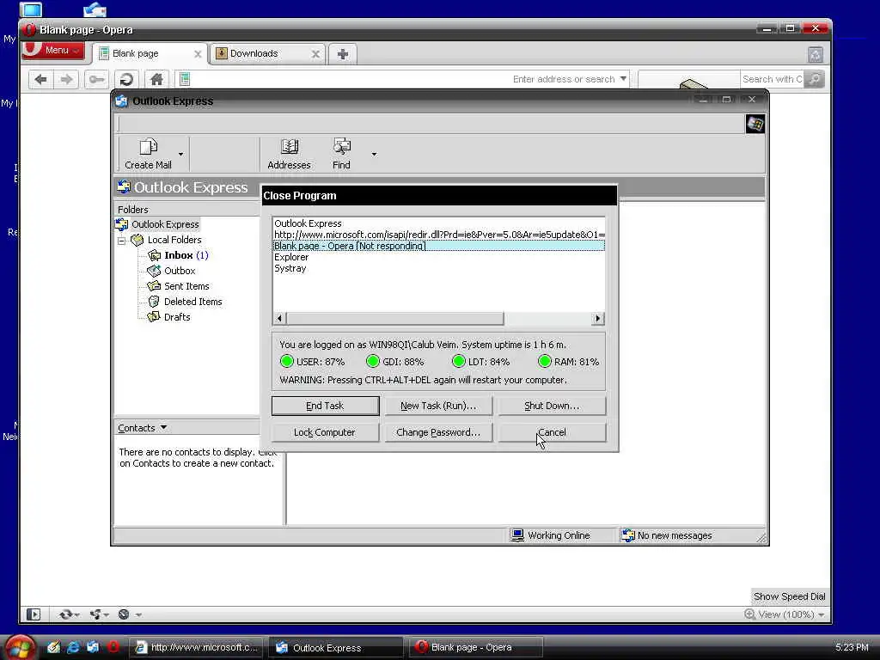Screen dimensions: 880x660
Task: Cancel the Close Program dialog
Action: (x=552, y=433)
